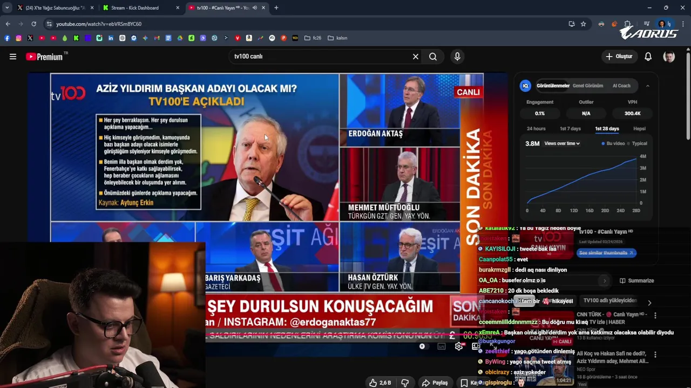Select the 24 hours range tab
The image size is (691, 388).
(x=536, y=129)
